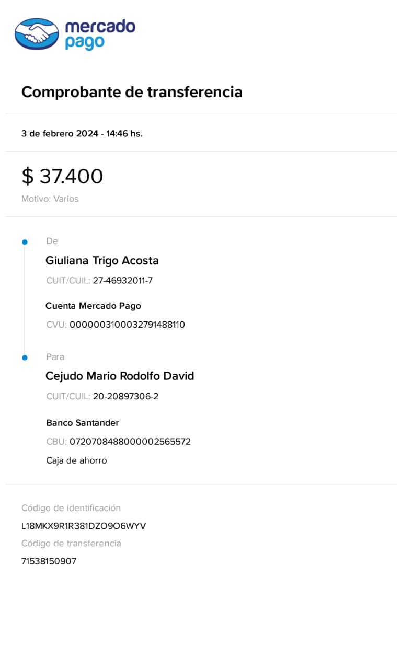402x669 pixels.
Task: Select the CBU number 0720708488000002565572
Action: coord(130,442)
